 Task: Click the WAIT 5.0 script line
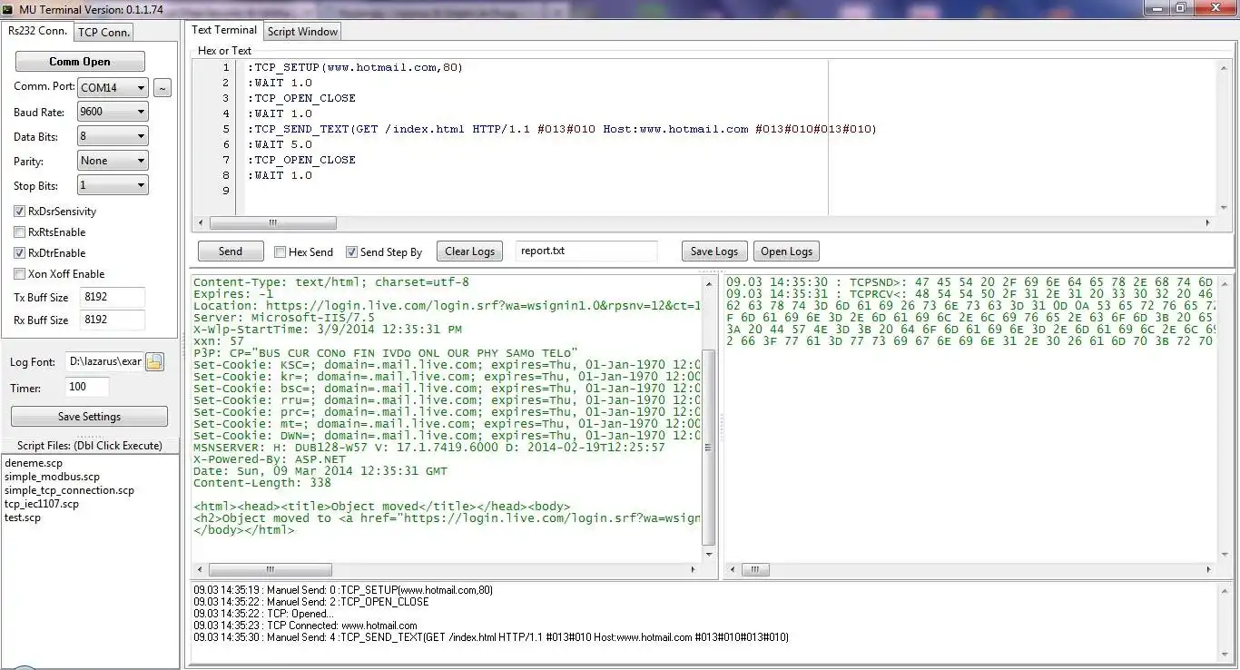click(280, 144)
